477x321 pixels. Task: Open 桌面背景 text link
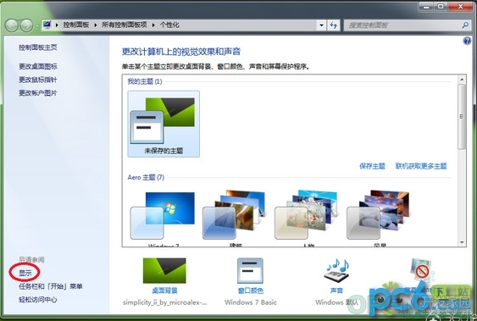(x=164, y=291)
